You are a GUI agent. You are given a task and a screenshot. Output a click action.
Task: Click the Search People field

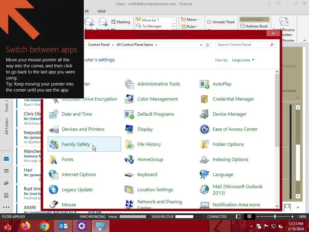[x=254, y=19]
